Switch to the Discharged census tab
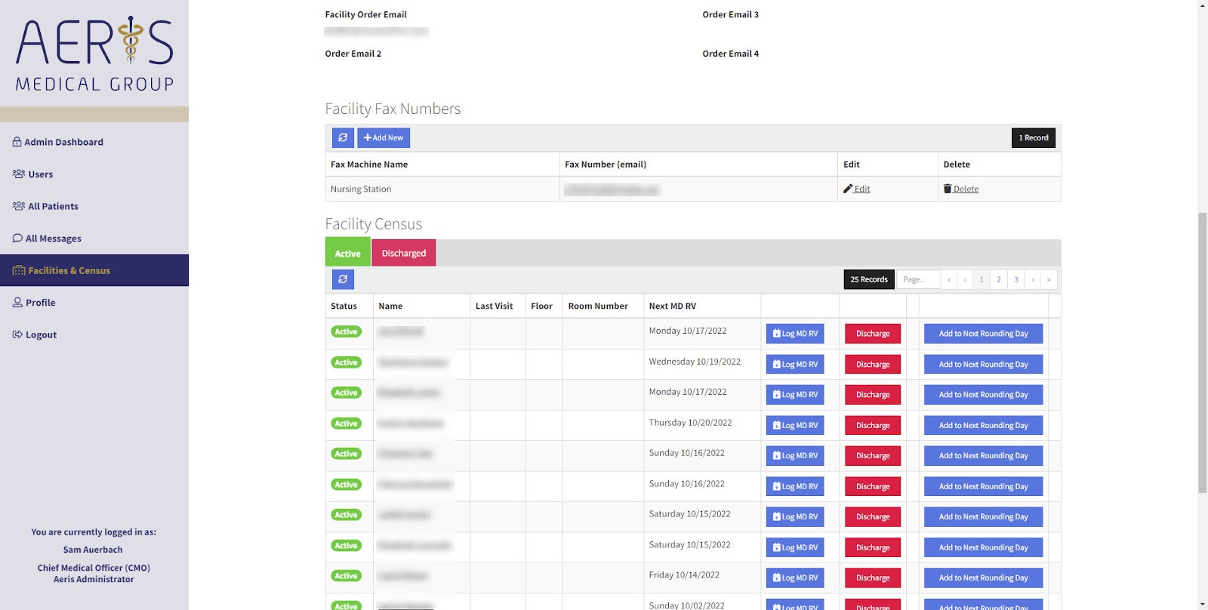The width and height of the screenshot is (1208, 610). [x=403, y=253]
